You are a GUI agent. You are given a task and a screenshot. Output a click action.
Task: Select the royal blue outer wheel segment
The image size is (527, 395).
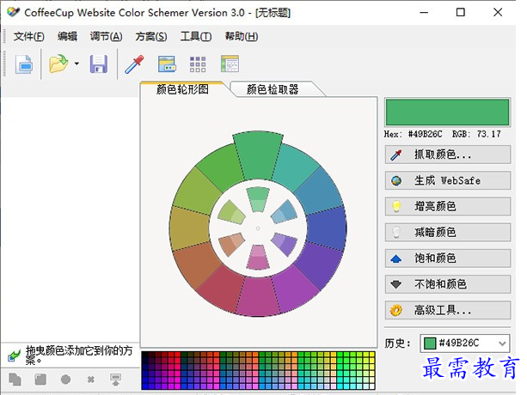[x=328, y=228]
